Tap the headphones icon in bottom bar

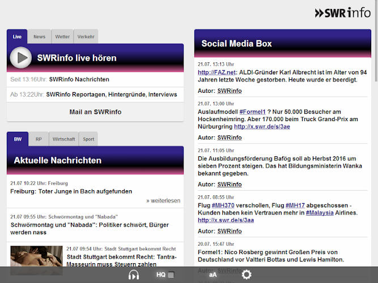pos(134,275)
